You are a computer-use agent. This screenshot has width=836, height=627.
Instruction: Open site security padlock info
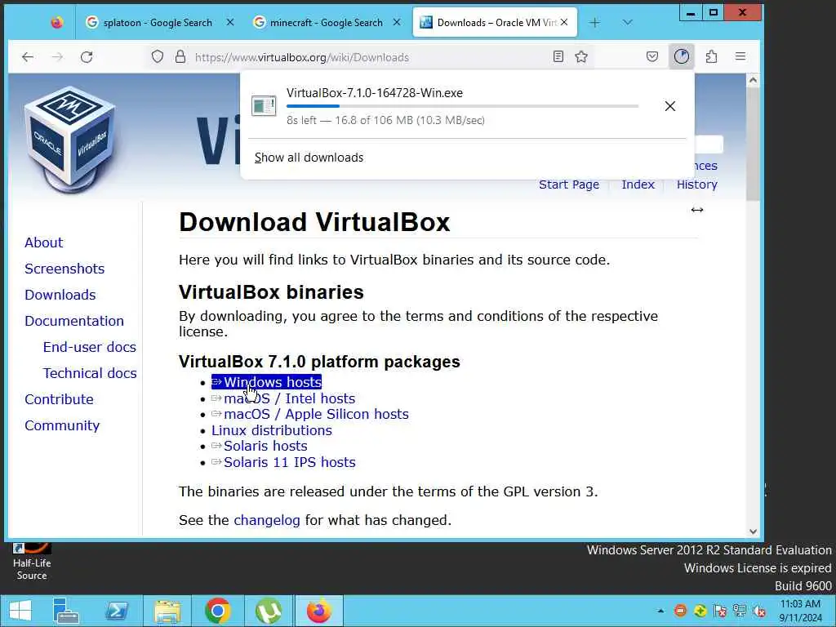[x=180, y=56]
